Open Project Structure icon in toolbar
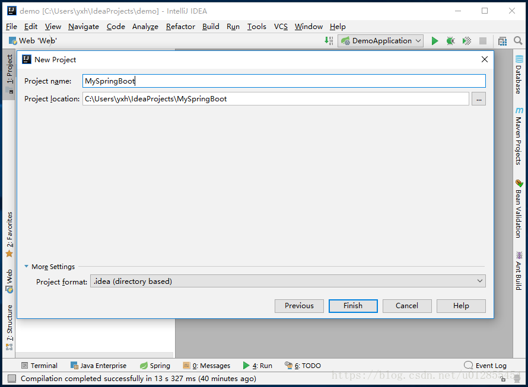The width and height of the screenshot is (528, 387). pos(502,41)
